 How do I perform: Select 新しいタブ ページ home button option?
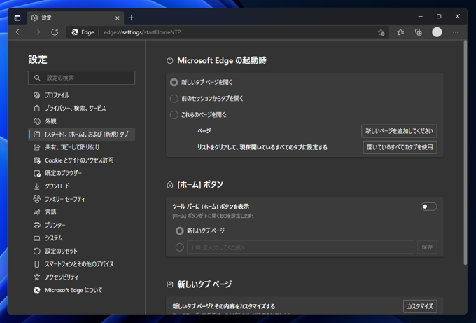tap(180, 231)
